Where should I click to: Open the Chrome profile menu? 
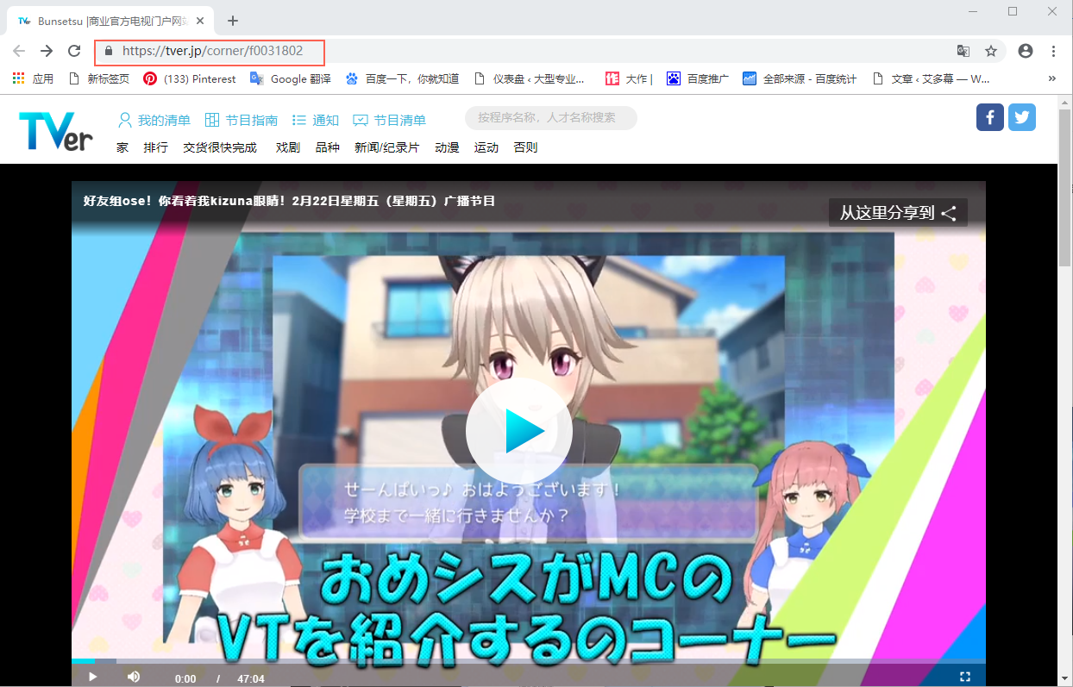pos(1026,51)
